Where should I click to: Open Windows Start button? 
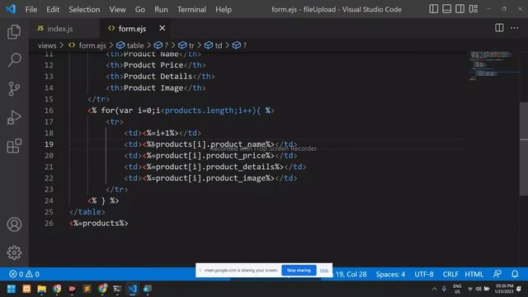coord(12,289)
